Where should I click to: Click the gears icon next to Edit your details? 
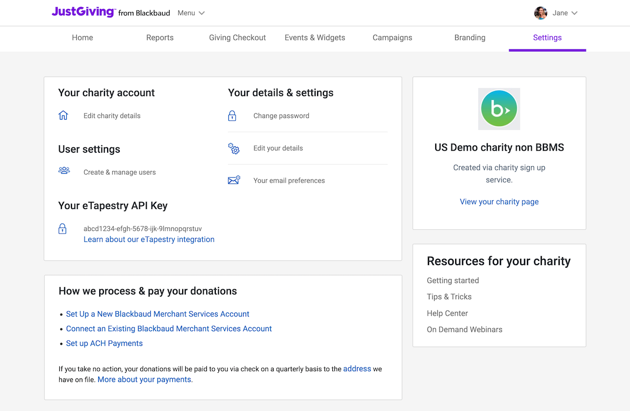point(234,148)
